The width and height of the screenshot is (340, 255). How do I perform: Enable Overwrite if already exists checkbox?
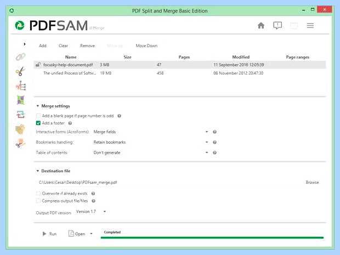(x=38, y=194)
